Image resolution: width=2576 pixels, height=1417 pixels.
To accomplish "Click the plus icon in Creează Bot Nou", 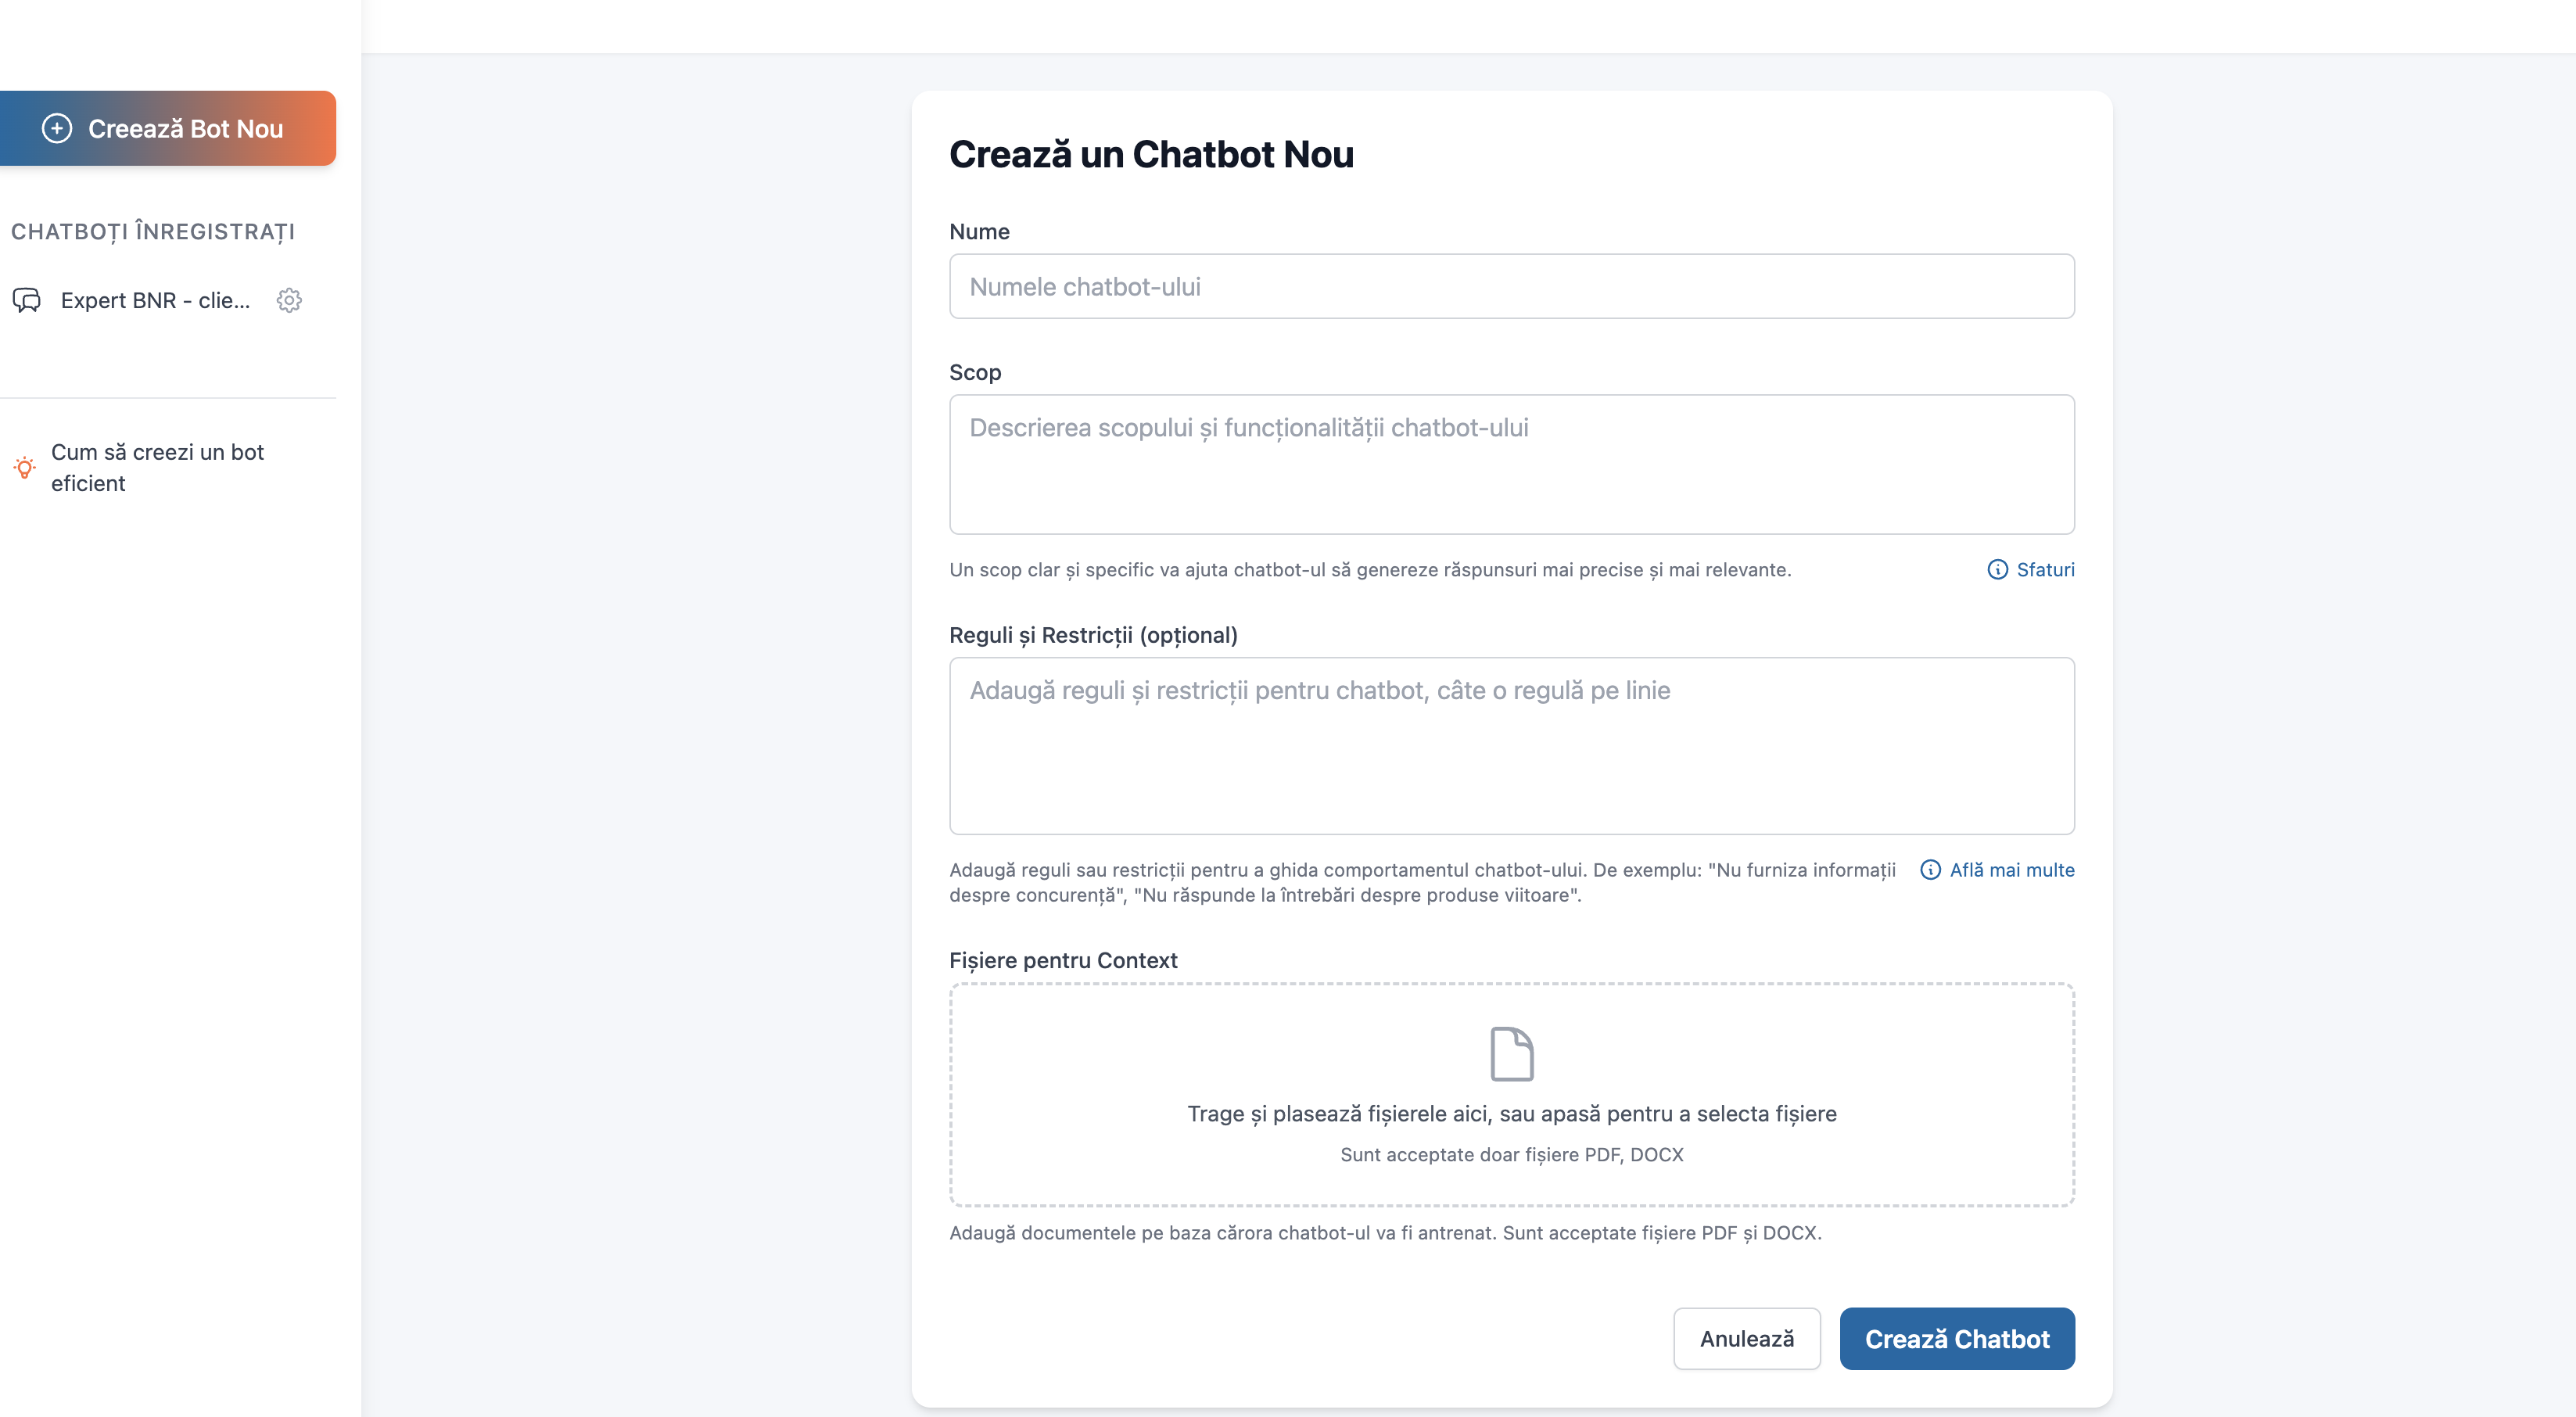I will point(57,128).
